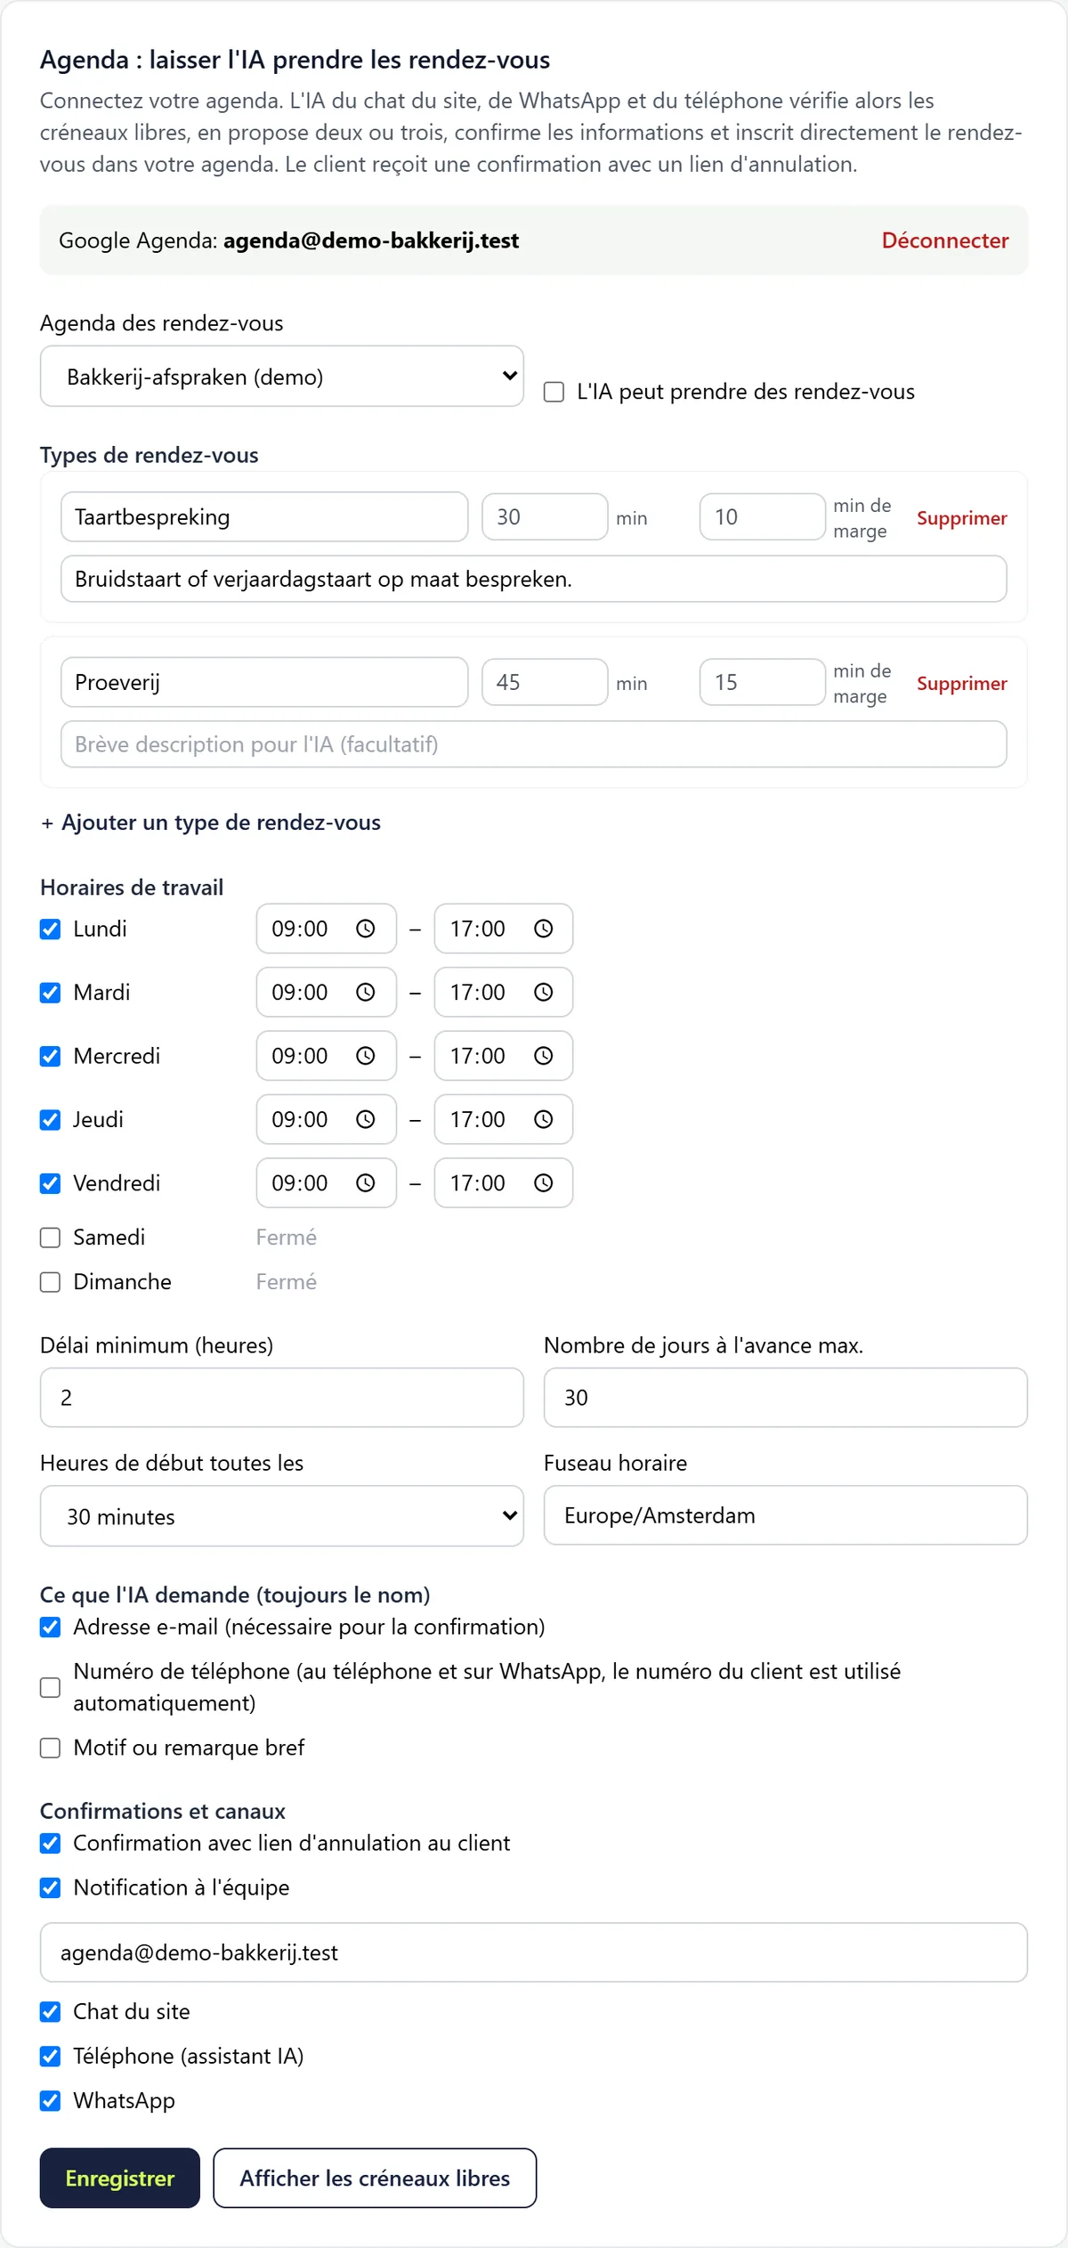Open clock picker for Mardi end time

543,992
